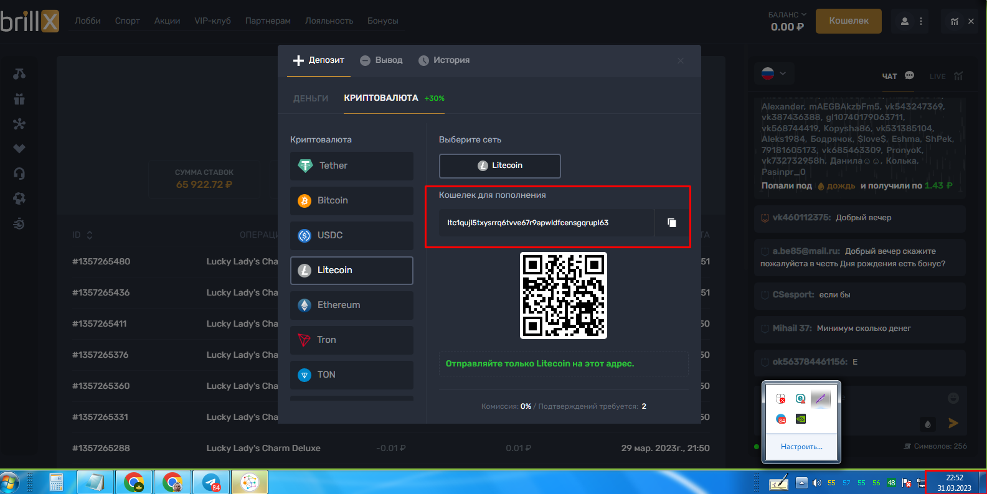987x494 pixels.
Task: Open Telegram from taskbar
Action: tap(211, 483)
